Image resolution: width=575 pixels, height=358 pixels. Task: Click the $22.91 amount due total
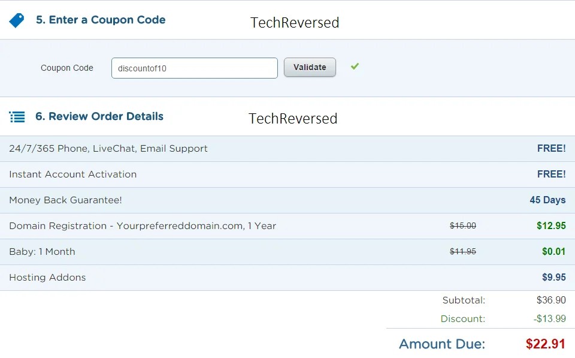545,344
